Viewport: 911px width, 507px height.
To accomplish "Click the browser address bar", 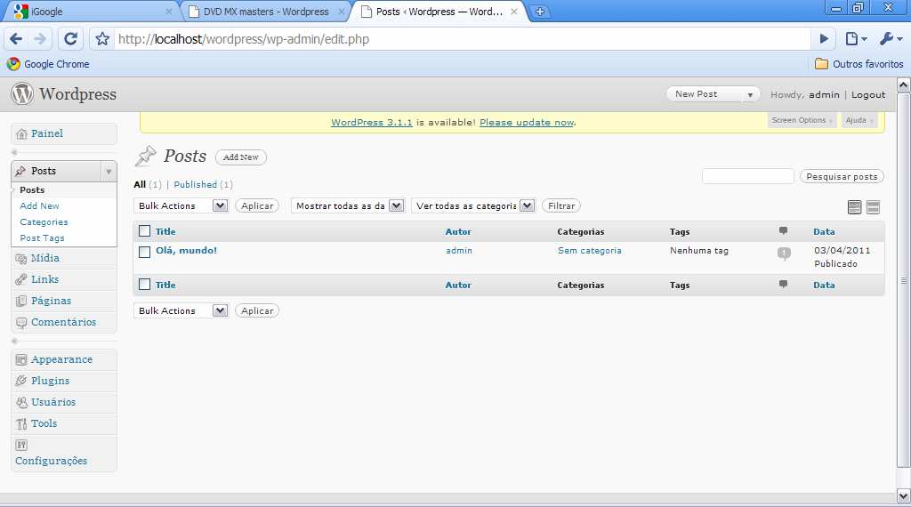I will point(462,39).
